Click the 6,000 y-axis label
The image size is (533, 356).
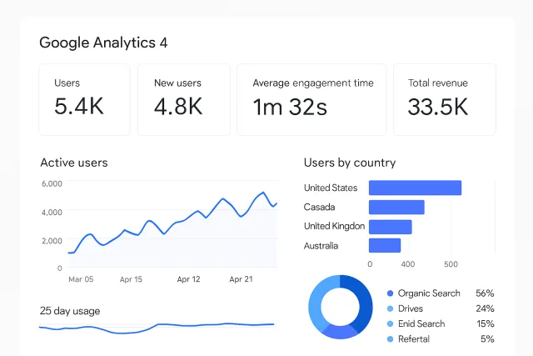[52, 183]
